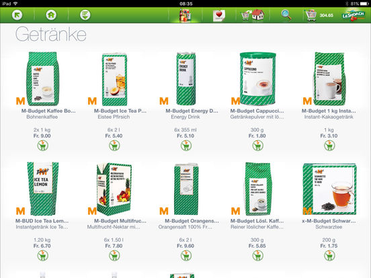Tap the back arrow icon in toolbar
This screenshot has width=371, height=278.
(17, 15)
